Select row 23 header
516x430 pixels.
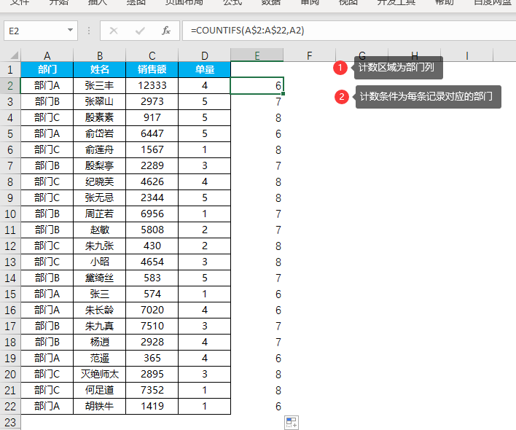point(10,423)
